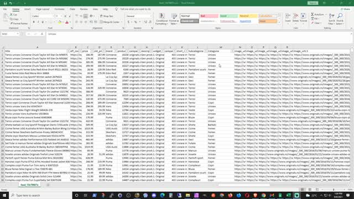
Task: Open Conditional Formatting menu
Action: (162, 19)
